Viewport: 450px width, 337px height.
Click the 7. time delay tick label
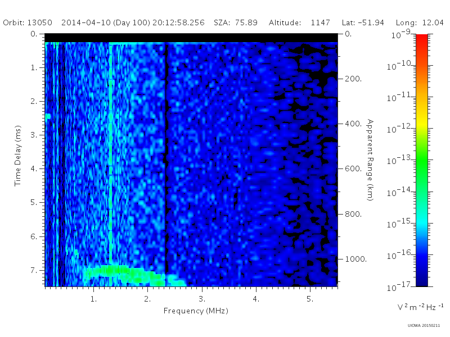[34, 270]
